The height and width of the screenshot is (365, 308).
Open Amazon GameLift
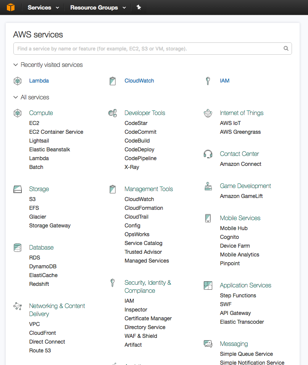(x=241, y=196)
